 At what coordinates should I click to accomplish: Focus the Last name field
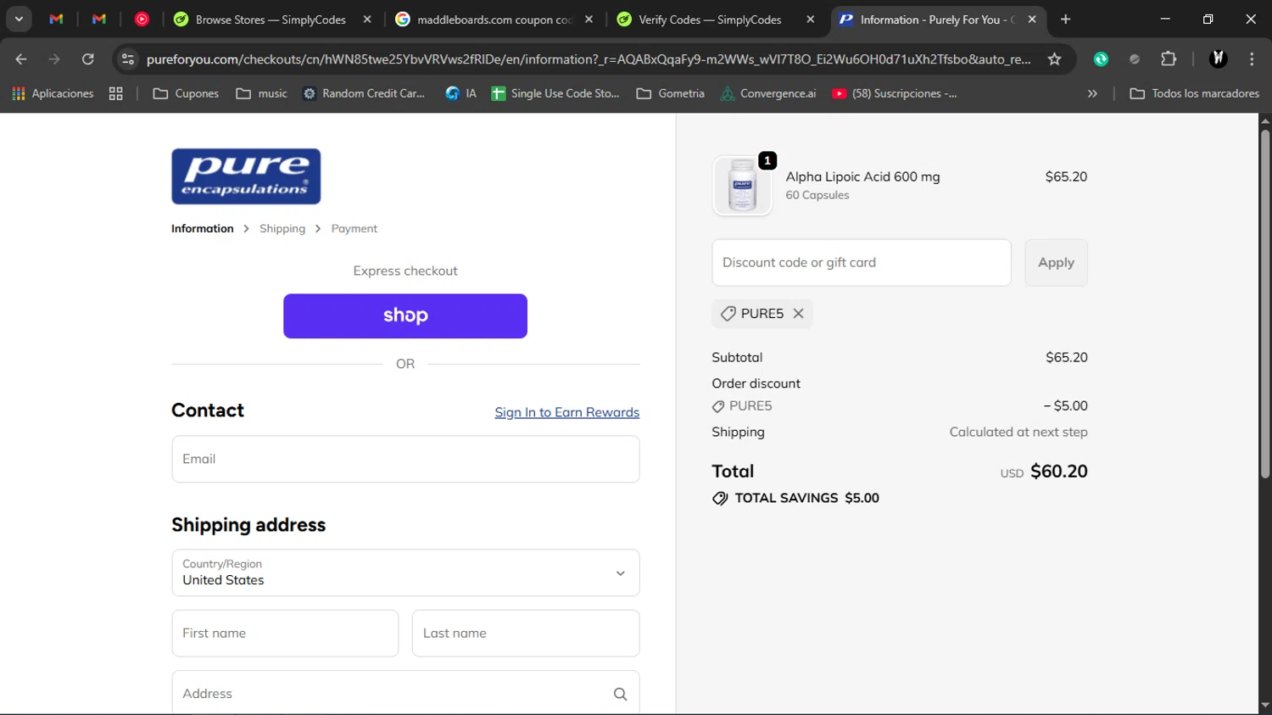526,633
